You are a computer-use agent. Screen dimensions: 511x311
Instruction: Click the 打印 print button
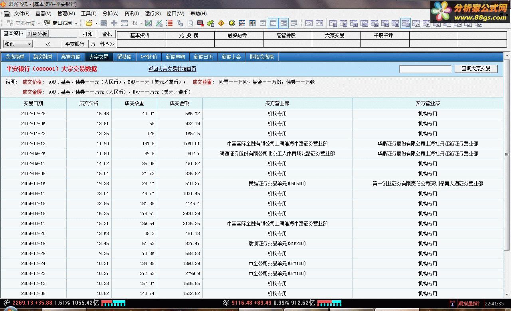(x=88, y=34)
